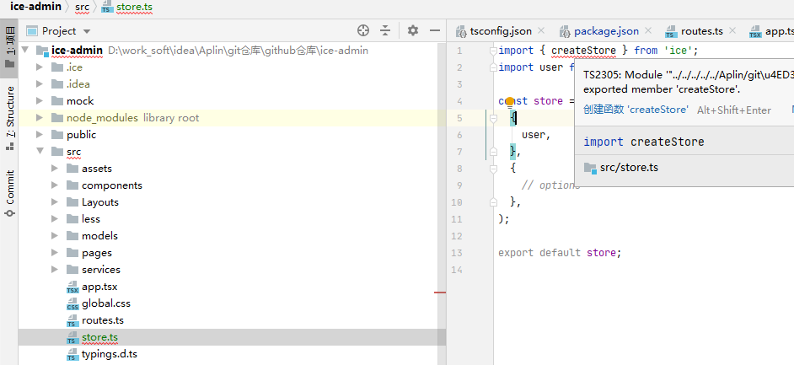Click line number 13 in the gutter
This screenshot has width=794, height=365.
pyautogui.click(x=456, y=253)
